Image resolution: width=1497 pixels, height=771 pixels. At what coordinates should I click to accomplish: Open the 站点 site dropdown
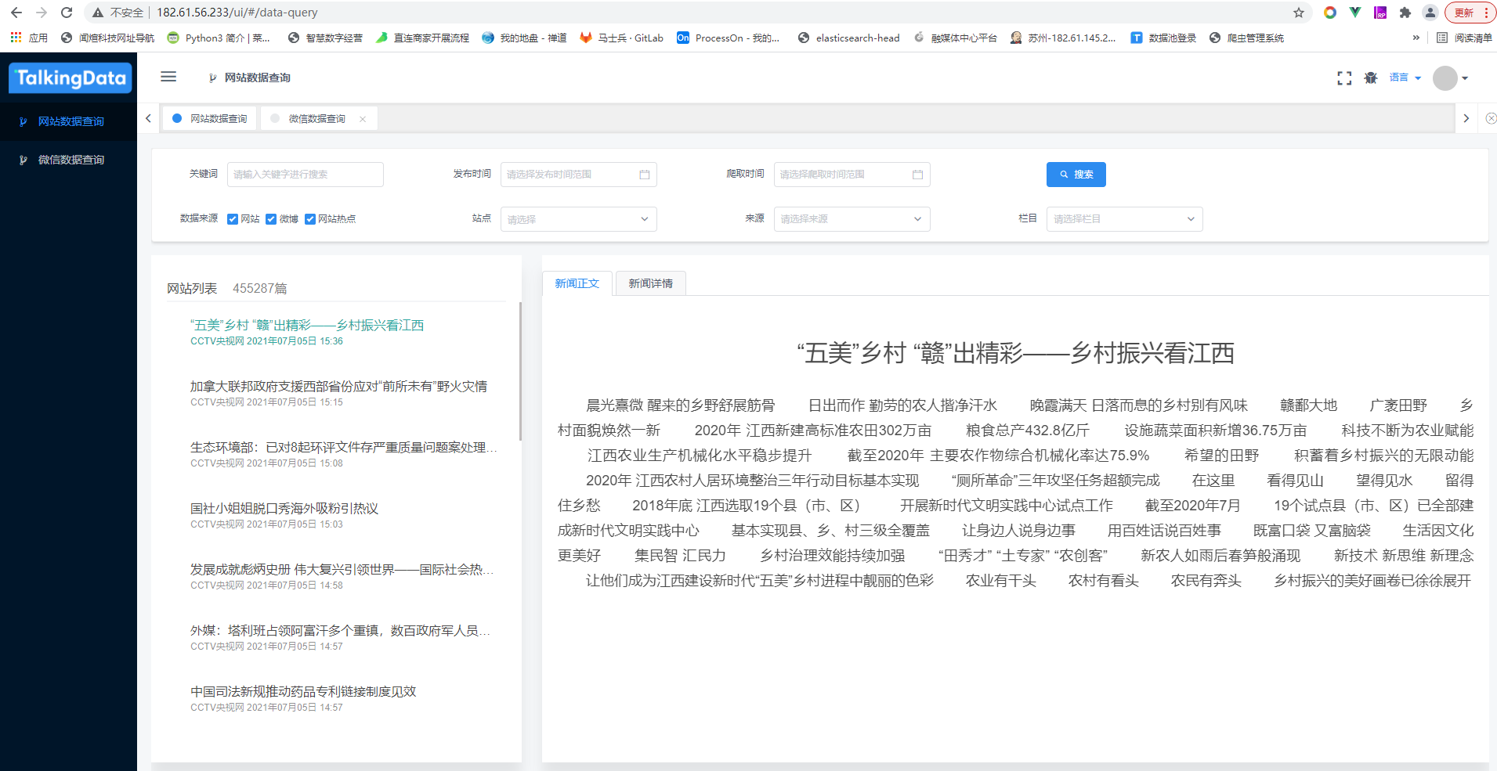tap(578, 219)
